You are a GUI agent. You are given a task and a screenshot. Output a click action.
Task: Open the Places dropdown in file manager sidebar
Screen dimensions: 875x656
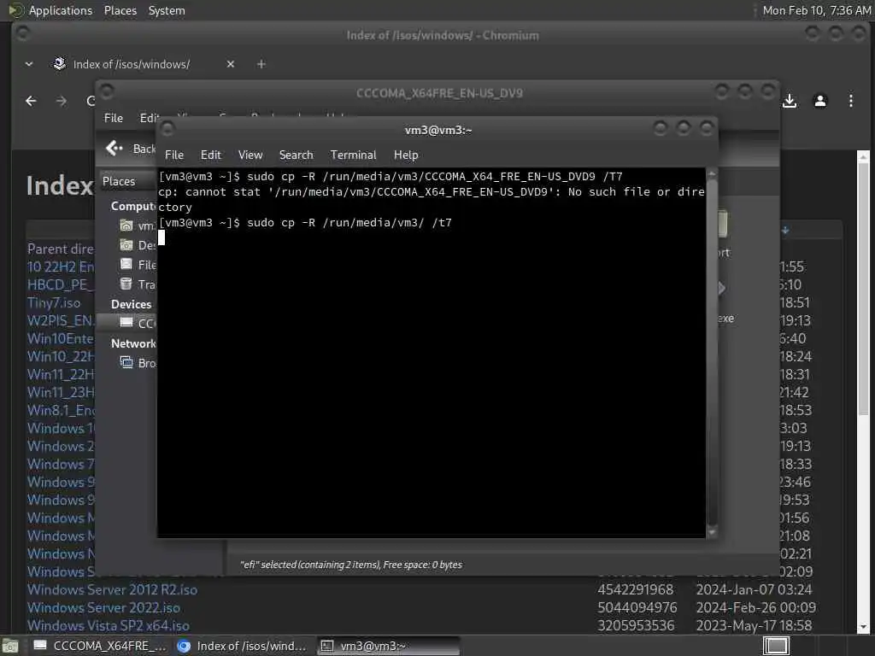click(128, 181)
